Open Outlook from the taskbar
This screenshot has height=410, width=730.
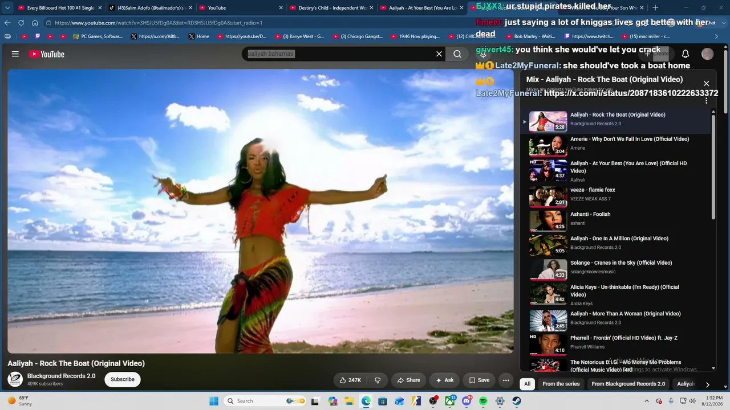pyautogui.click(x=399, y=401)
